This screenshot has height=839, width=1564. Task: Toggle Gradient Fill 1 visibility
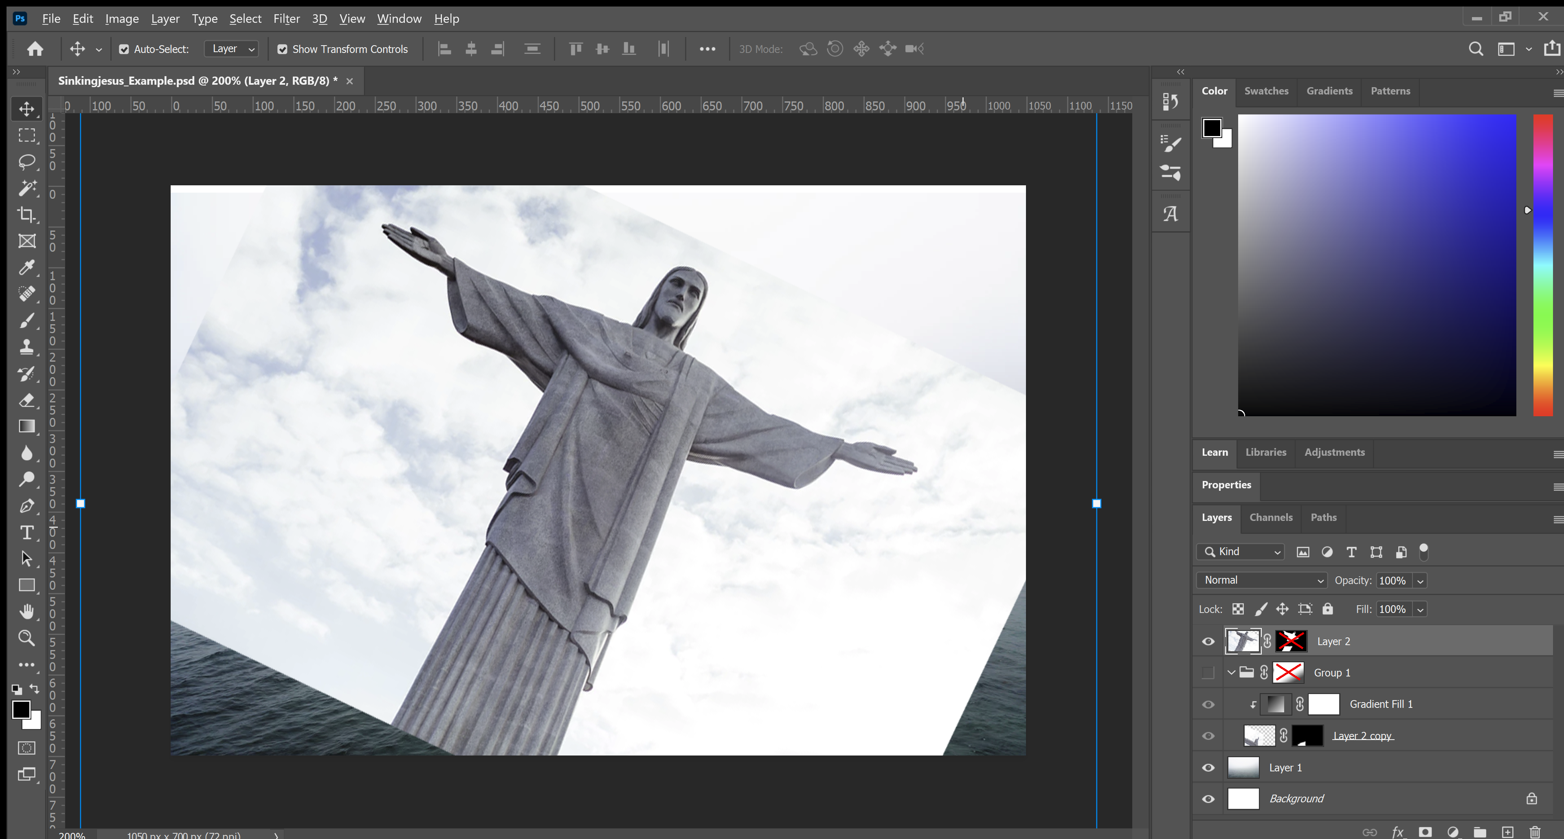click(1208, 704)
